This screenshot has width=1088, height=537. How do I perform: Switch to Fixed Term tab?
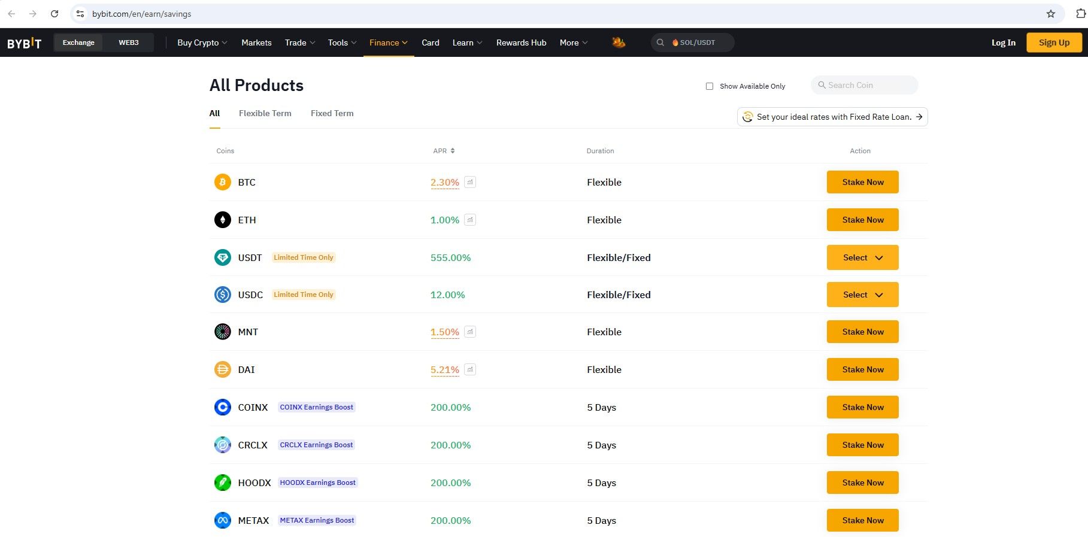(x=332, y=113)
